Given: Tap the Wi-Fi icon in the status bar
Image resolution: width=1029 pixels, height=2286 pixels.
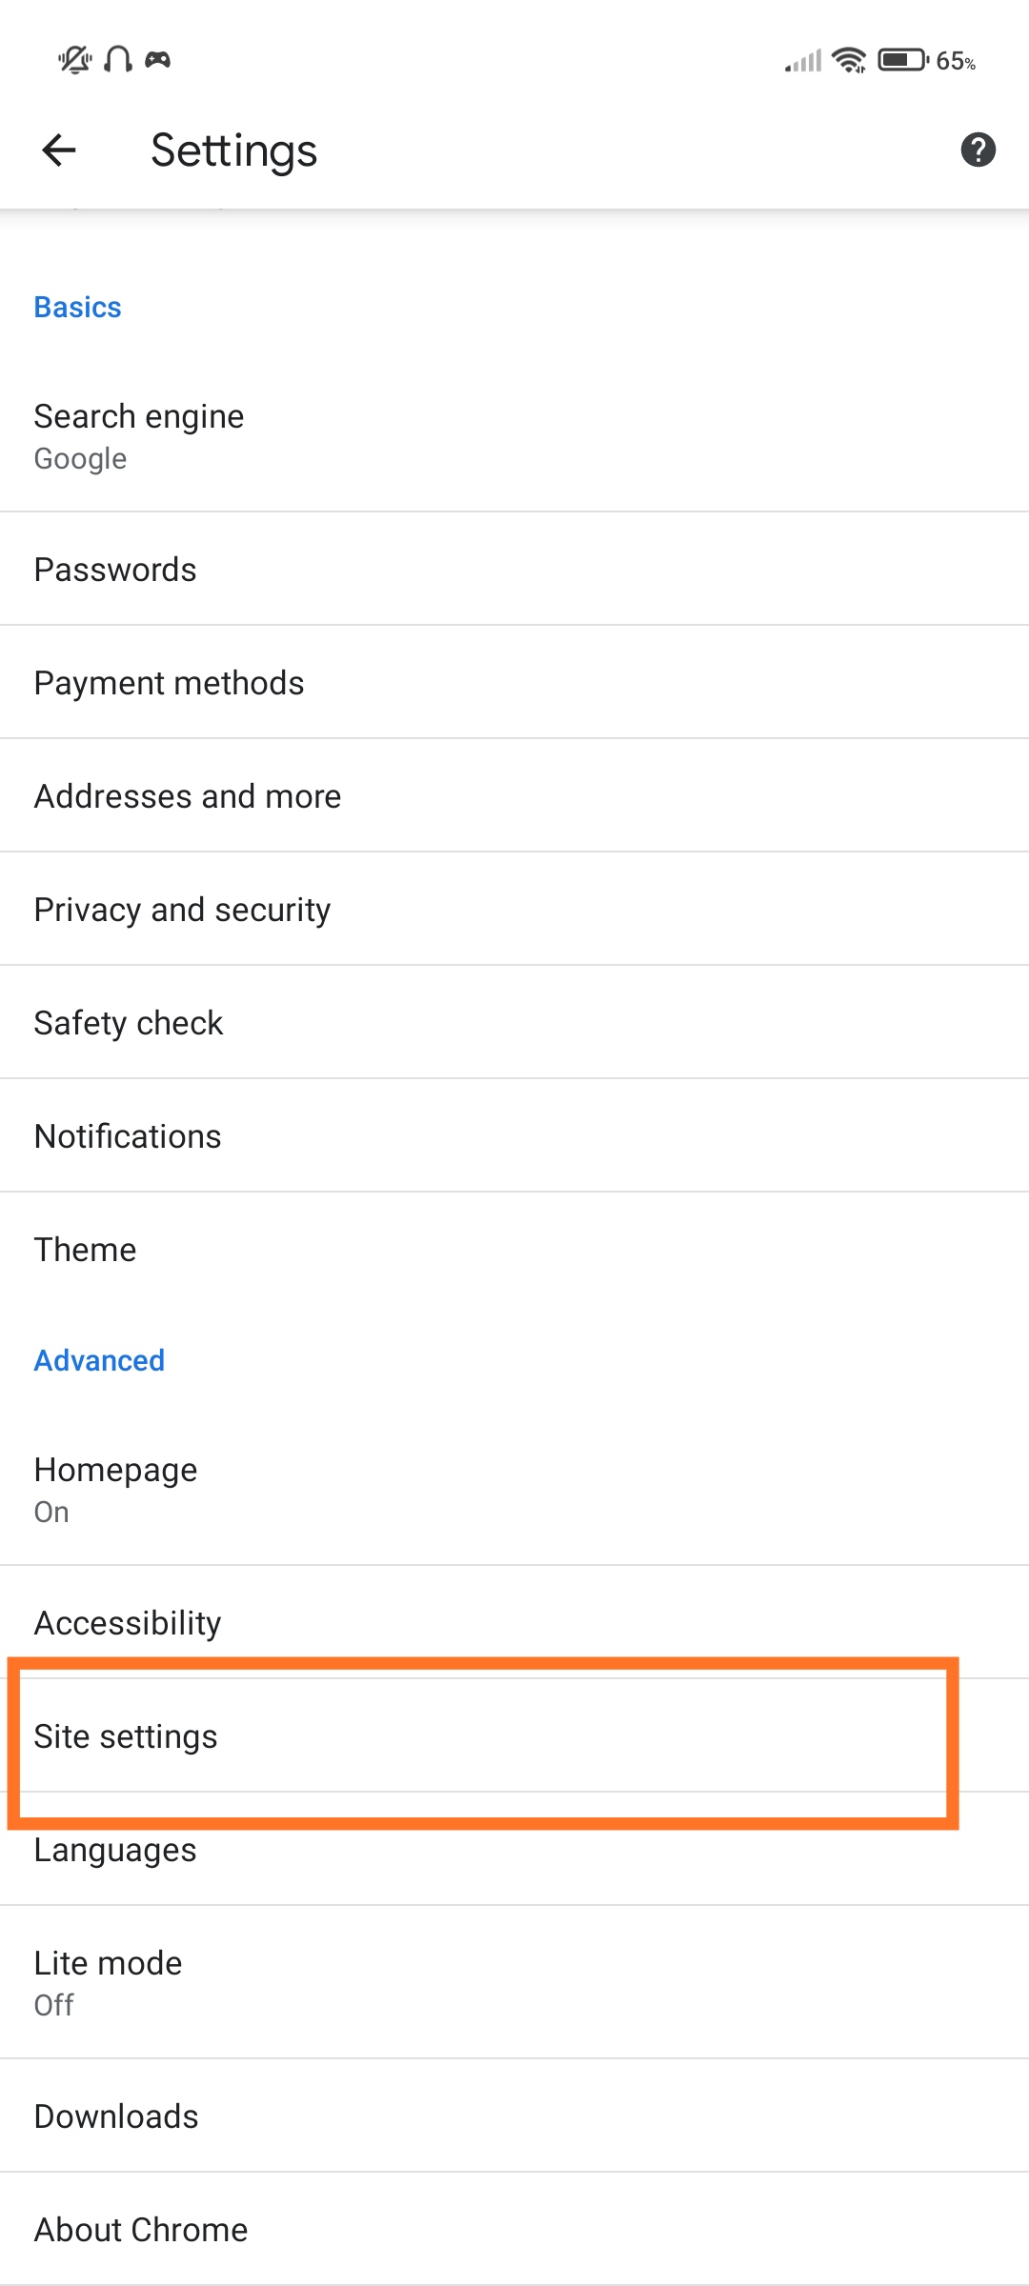Looking at the screenshot, I should 848,59.
